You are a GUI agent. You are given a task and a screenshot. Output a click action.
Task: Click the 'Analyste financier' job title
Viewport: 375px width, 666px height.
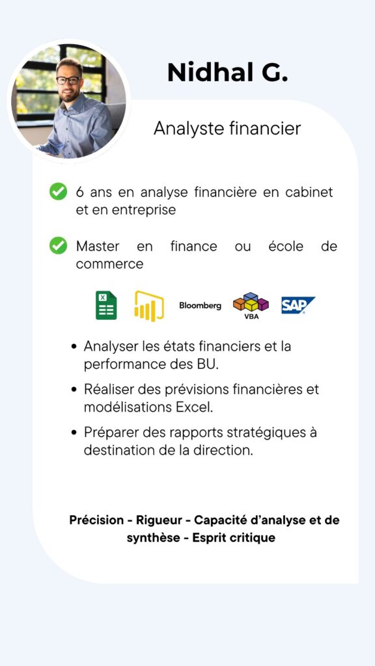click(227, 128)
